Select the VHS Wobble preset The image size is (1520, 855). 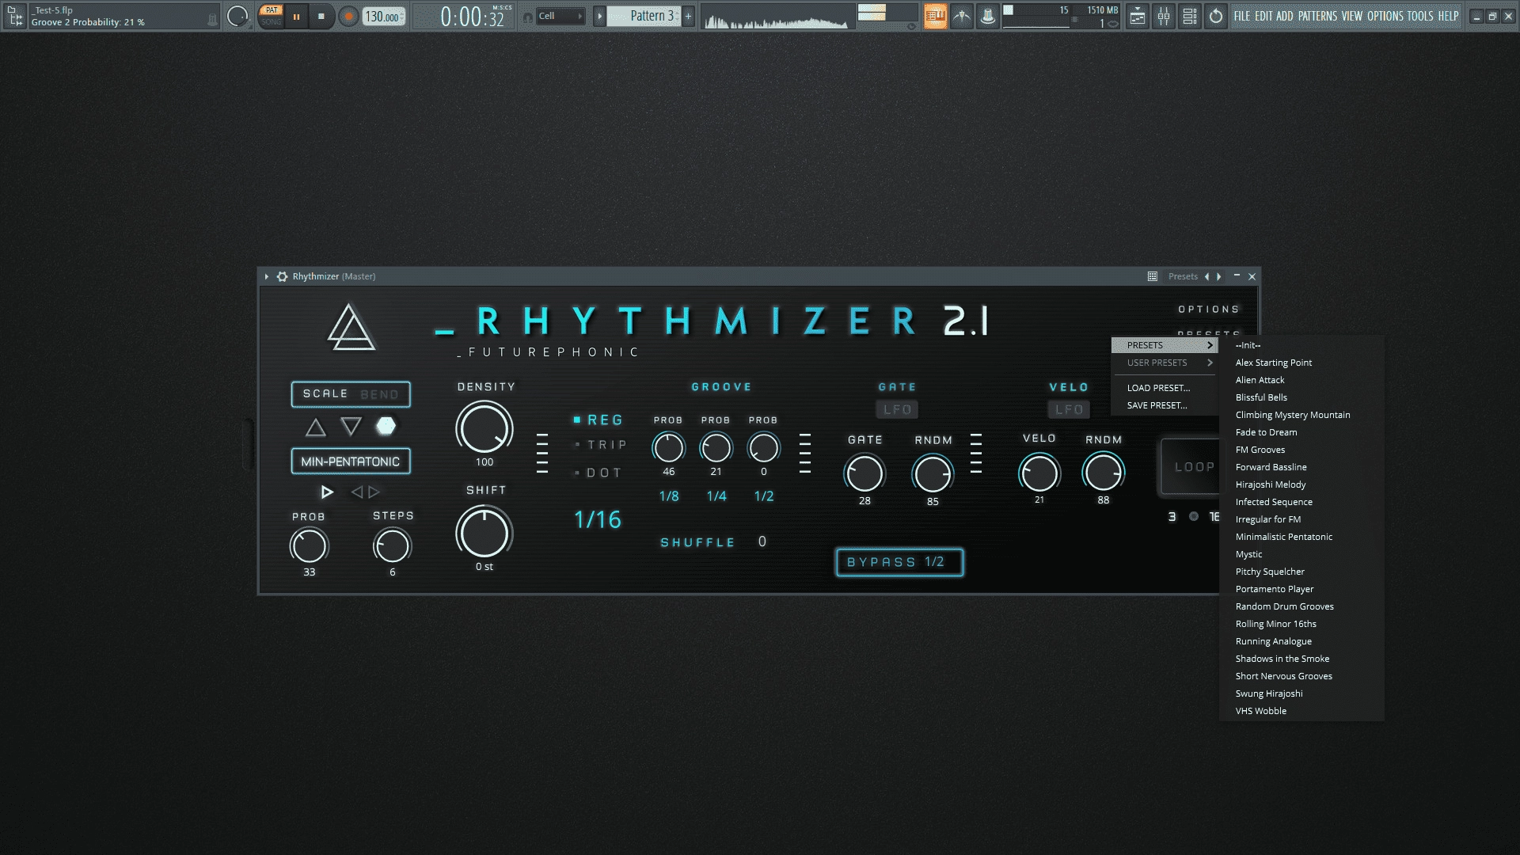click(1301, 711)
